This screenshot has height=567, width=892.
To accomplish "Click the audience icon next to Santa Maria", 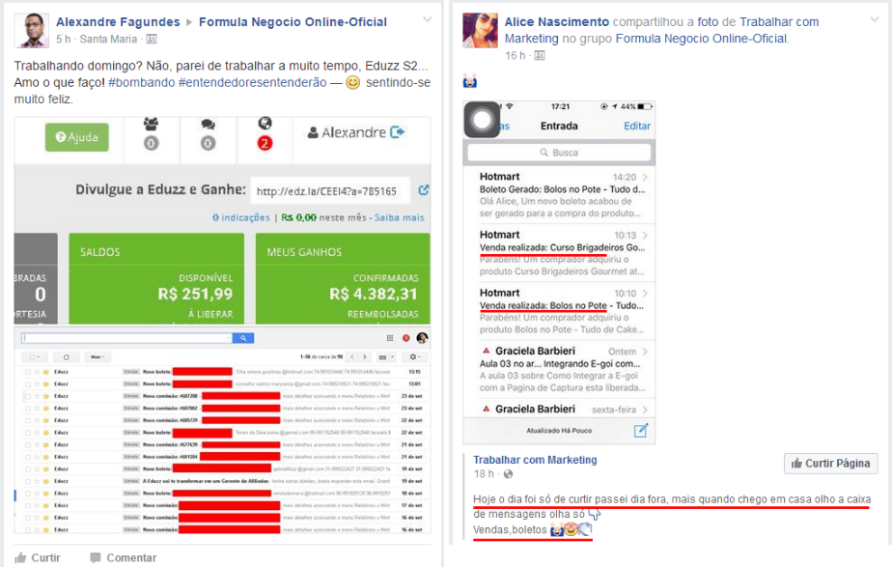I will pos(152,40).
